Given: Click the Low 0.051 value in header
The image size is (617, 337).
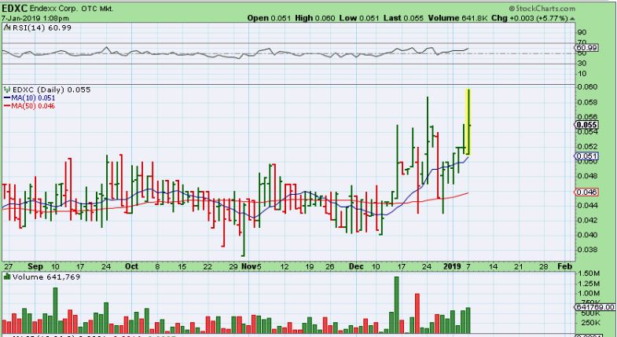Looking at the screenshot, I should pyautogui.click(x=358, y=18).
